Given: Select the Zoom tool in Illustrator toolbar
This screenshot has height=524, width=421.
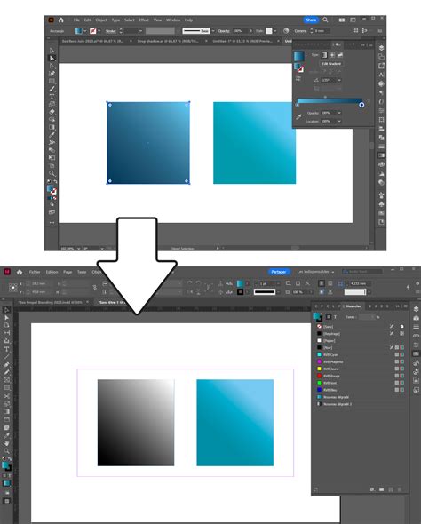Looking at the screenshot, I should pos(52,173).
